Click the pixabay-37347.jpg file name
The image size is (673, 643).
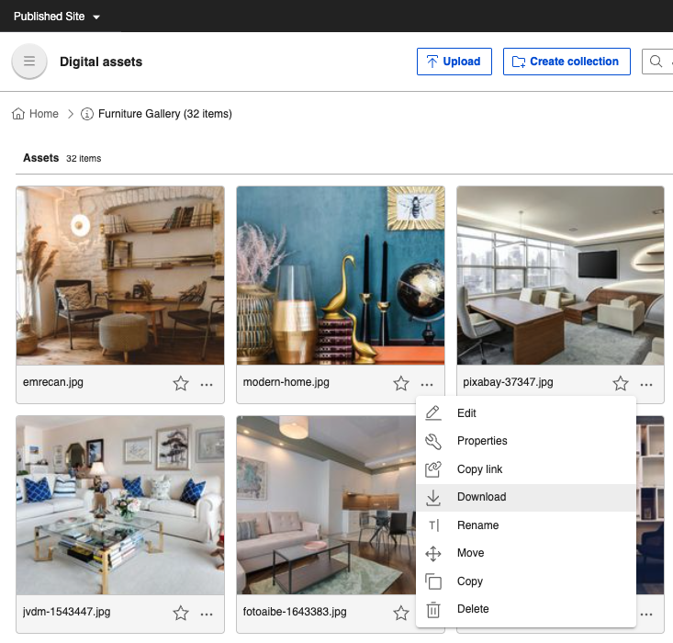pos(508,382)
